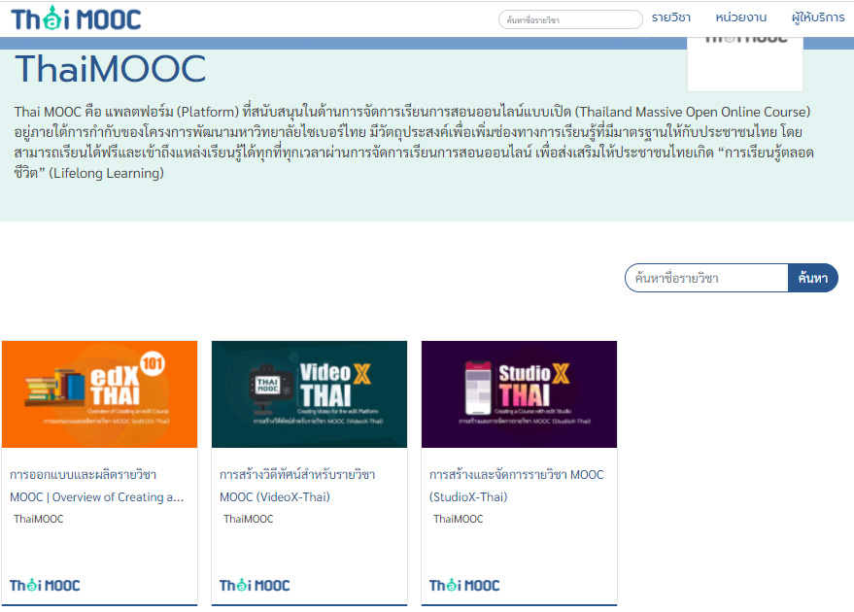
Task: Click Thai MOOC logo on edX101 card footer
Action: (45, 586)
